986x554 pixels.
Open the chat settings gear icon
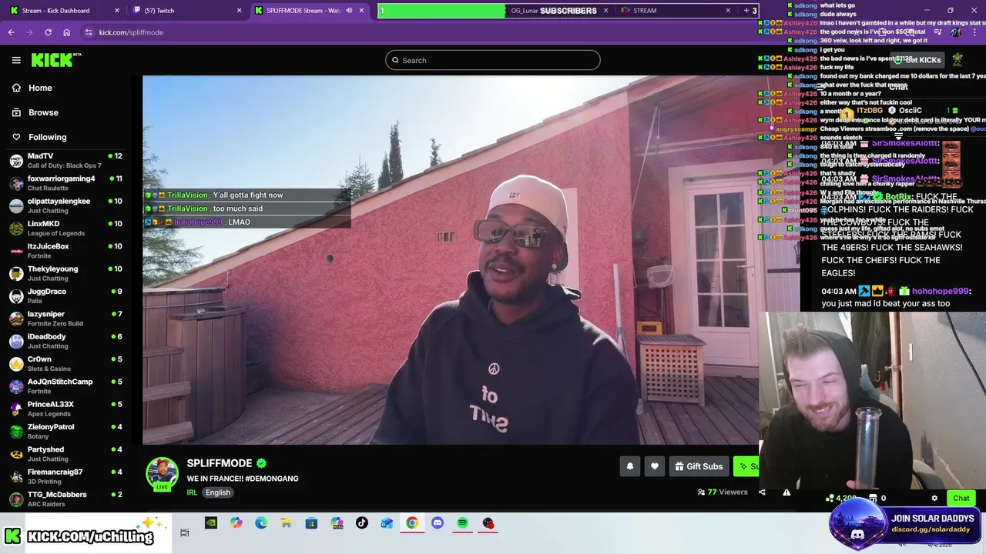tap(934, 498)
